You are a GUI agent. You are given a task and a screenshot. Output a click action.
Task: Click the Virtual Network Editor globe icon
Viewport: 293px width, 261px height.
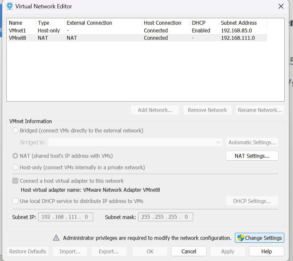tap(10, 6)
